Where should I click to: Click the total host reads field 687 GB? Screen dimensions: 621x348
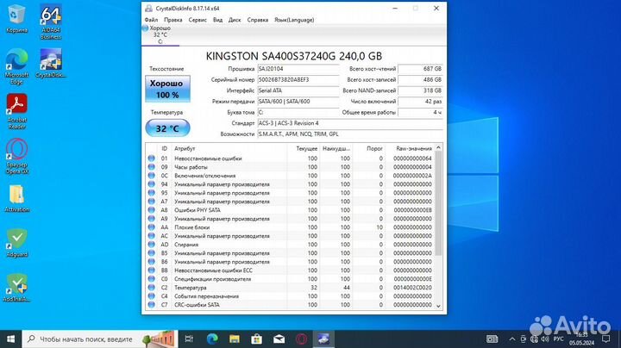tap(420, 69)
